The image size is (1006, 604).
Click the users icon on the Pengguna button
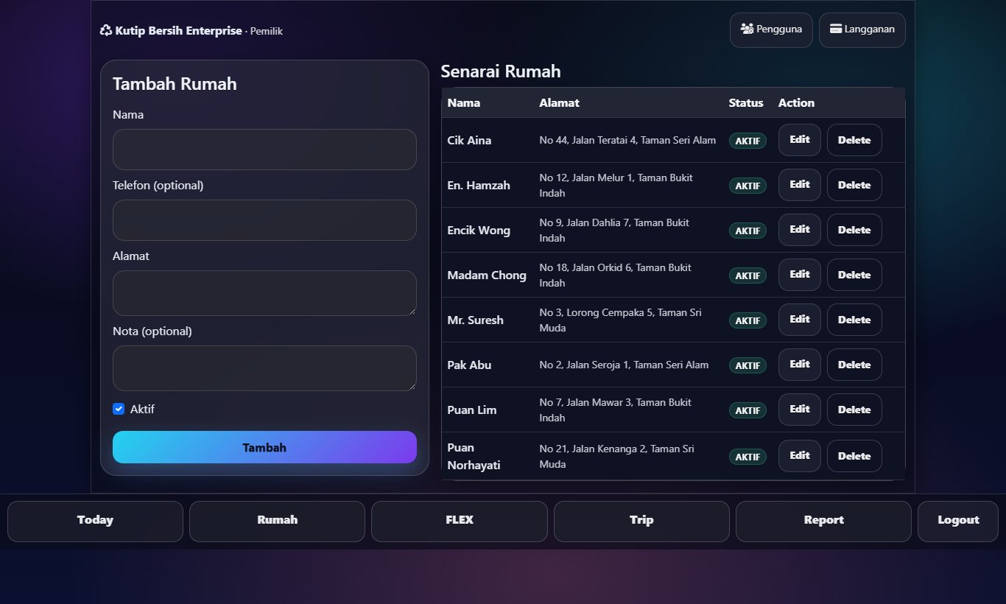pos(747,29)
